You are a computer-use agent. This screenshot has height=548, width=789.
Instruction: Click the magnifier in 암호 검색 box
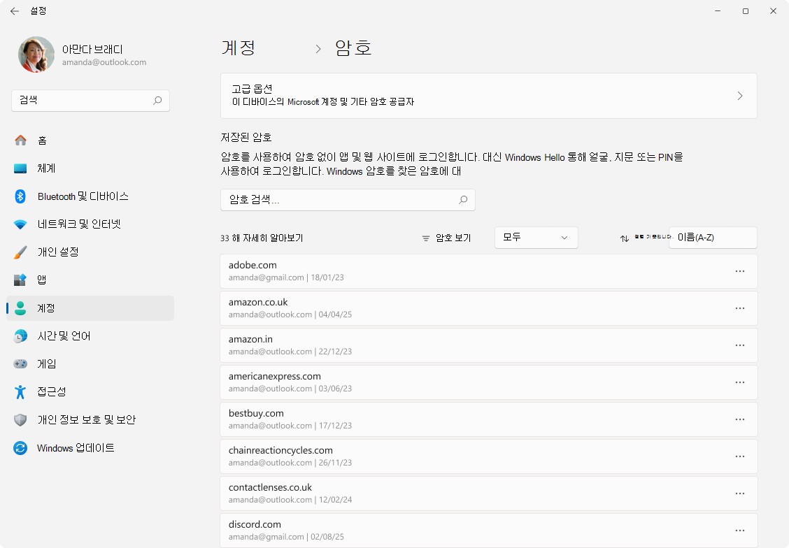pyautogui.click(x=463, y=200)
